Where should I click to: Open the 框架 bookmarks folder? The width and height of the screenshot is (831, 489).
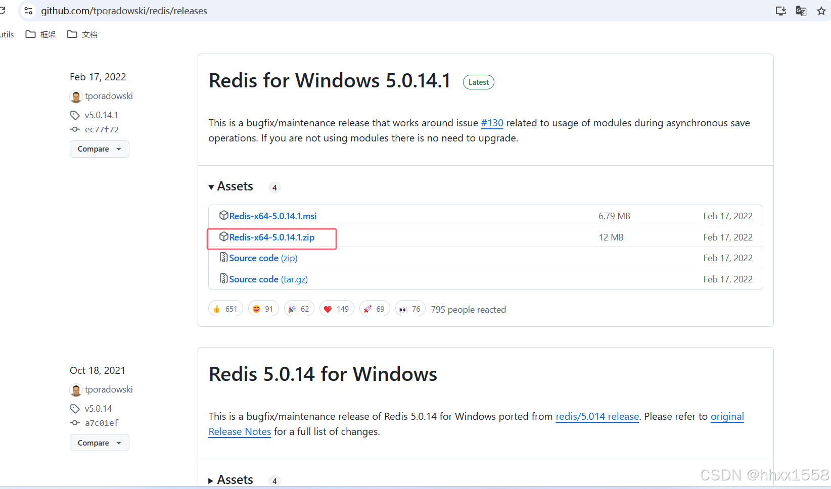click(40, 34)
